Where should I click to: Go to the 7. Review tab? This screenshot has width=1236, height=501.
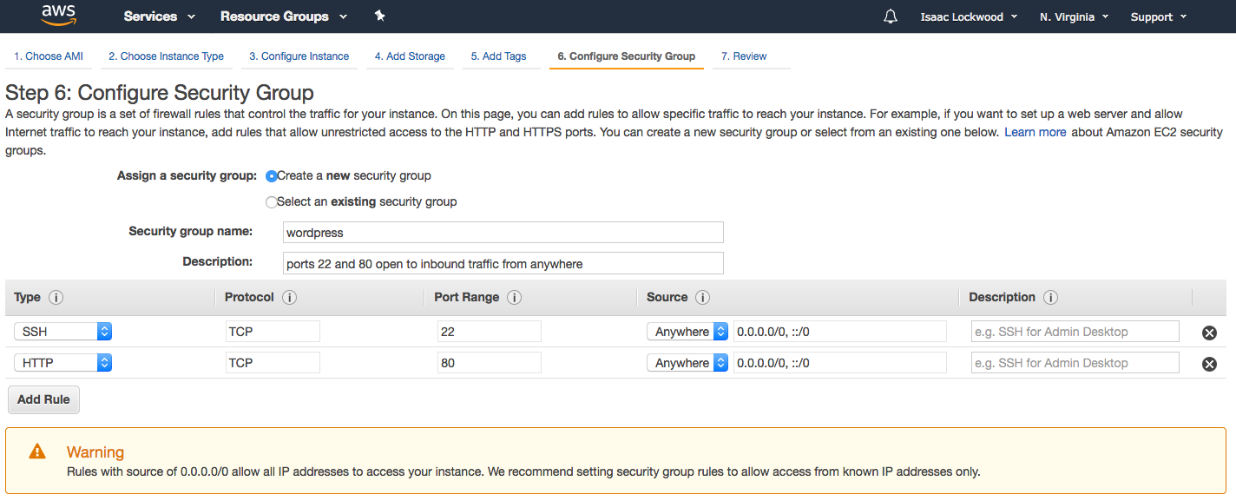coord(744,56)
